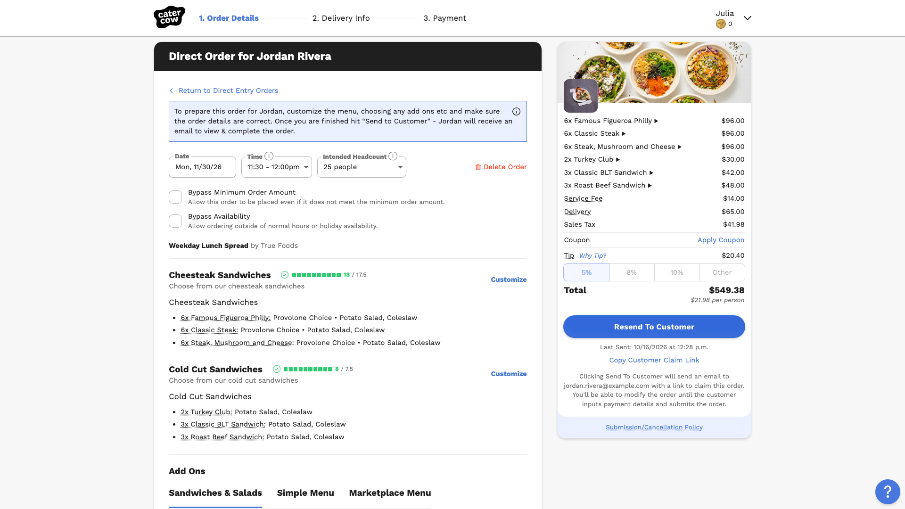Click the Cheesesteak Sandwiches progress bar

(316, 275)
